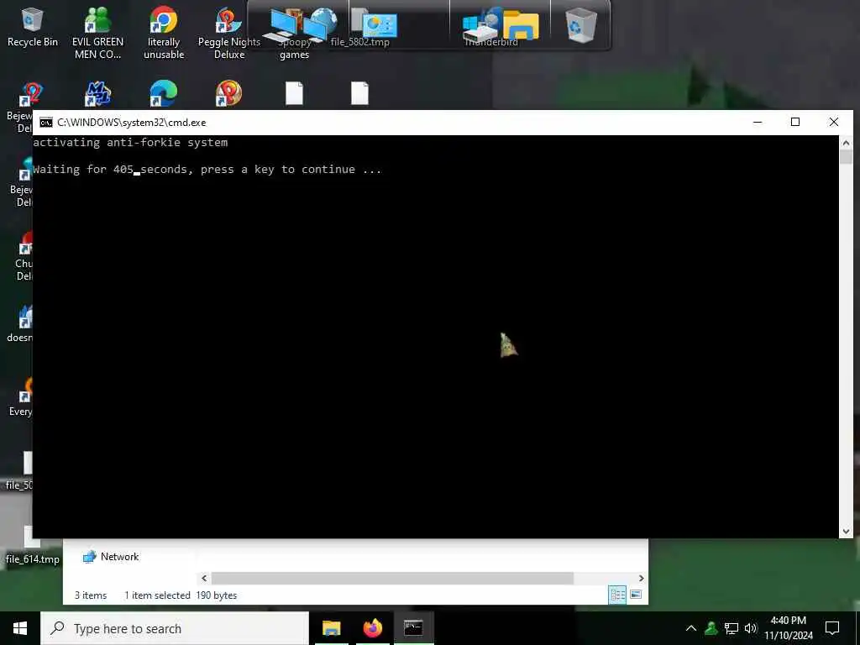The image size is (860, 645).
Task: Select the round orange Peggle P shortcut
Action: coord(228,93)
